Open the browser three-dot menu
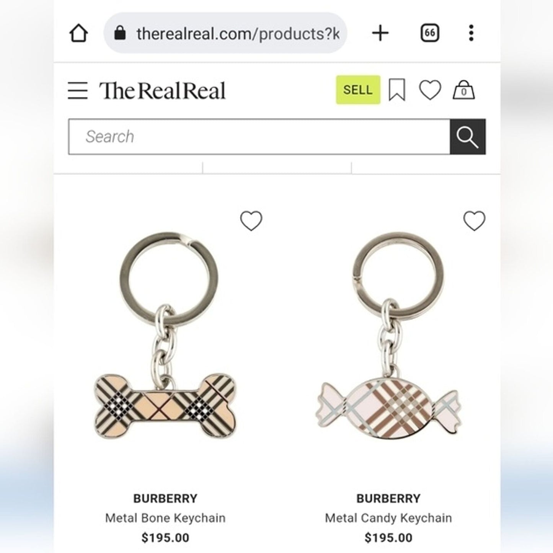The image size is (553, 553). point(471,33)
